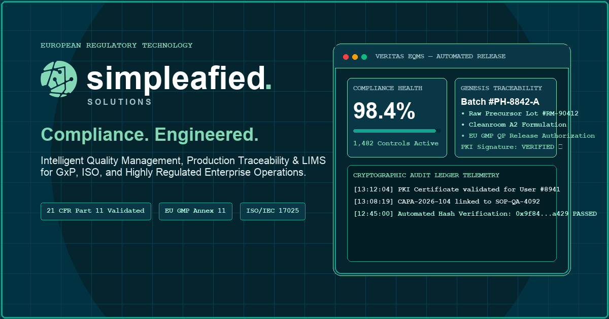This screenshot has width=609, height=319.
Task: Select the EU GMP Annex 11 badge
Action: [x=195, y=211]
